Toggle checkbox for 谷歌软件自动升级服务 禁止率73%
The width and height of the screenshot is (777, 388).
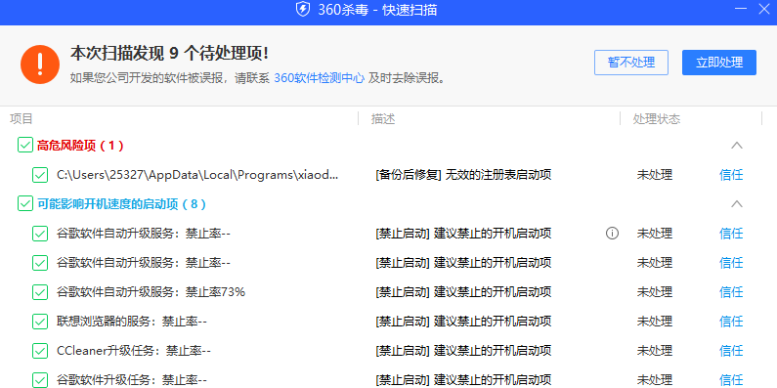pyautogui.click(x=40, y=292)
